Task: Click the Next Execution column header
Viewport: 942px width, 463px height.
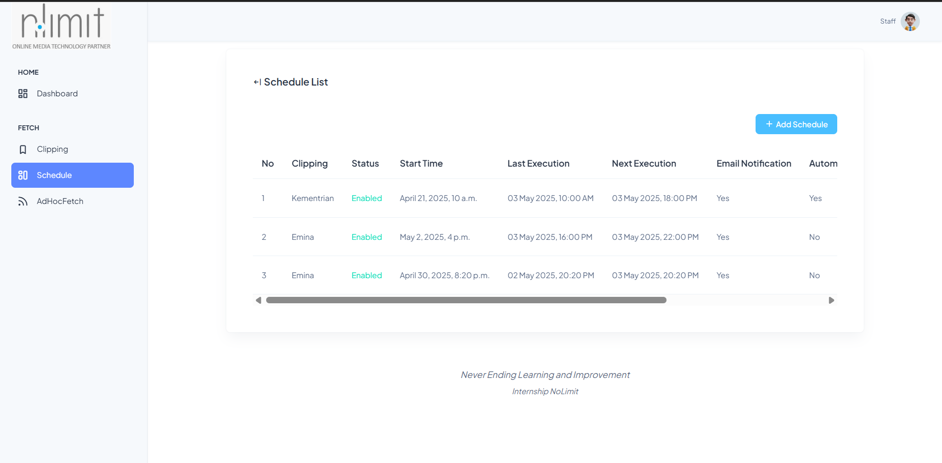Action: pyautogui.click(x=643, y=164)
